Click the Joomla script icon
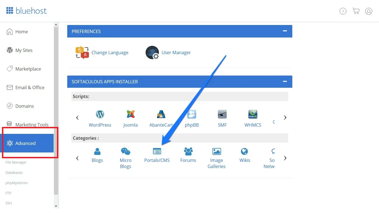 [131, 114]
